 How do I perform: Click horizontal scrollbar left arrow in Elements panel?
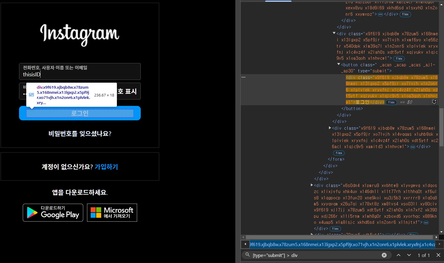(x=243, y=237)
